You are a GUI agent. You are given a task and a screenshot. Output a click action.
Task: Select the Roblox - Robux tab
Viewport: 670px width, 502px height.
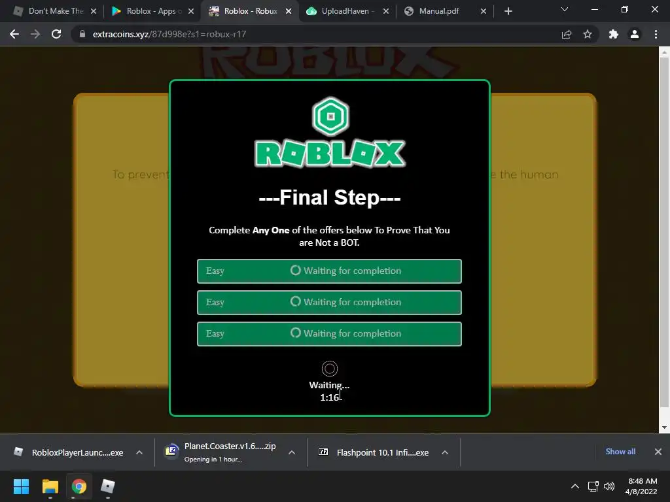(250, 11)
